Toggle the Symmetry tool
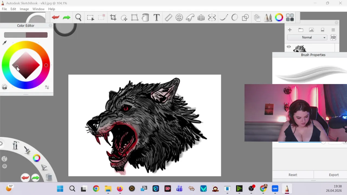The width and height of the screenshot is (347, 195). click(x=212, y=18)
